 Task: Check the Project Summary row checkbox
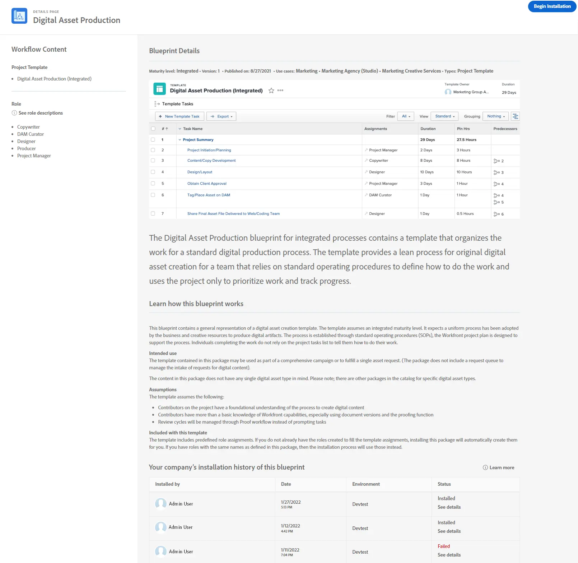(x=153, y=139)
